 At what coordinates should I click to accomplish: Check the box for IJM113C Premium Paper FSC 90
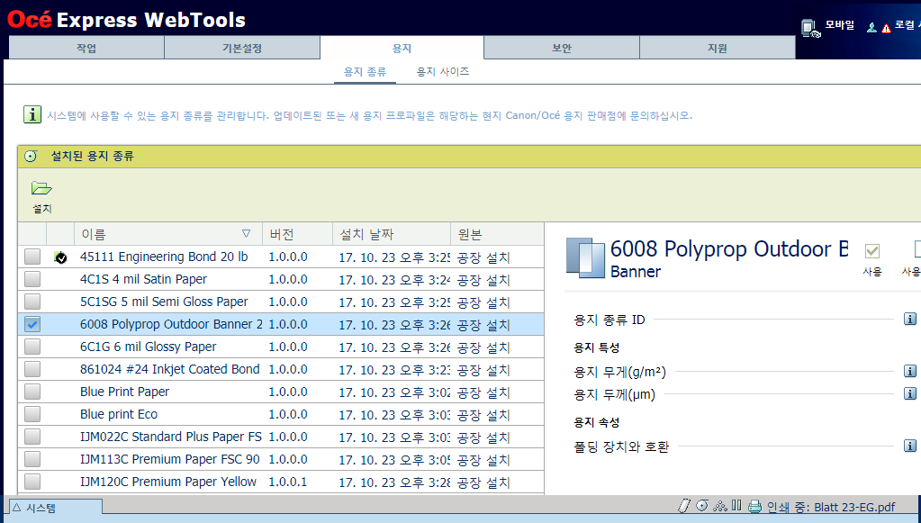[32, 459]
